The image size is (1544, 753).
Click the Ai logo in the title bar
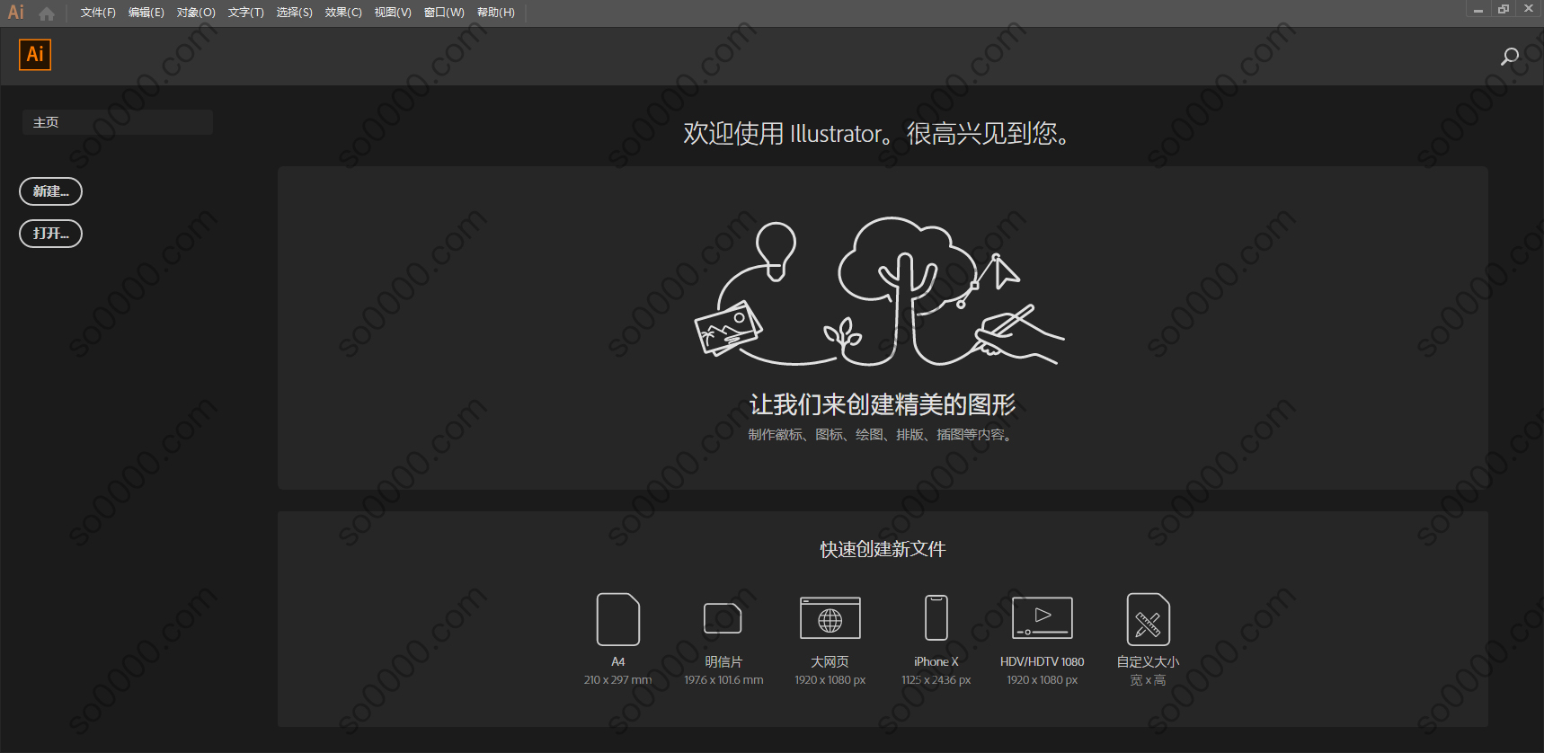[x=16, y=13]
